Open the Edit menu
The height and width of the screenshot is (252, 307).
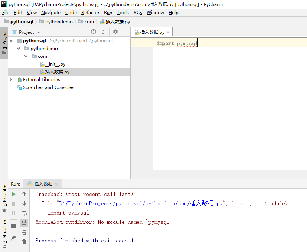[x=17, y=13]
